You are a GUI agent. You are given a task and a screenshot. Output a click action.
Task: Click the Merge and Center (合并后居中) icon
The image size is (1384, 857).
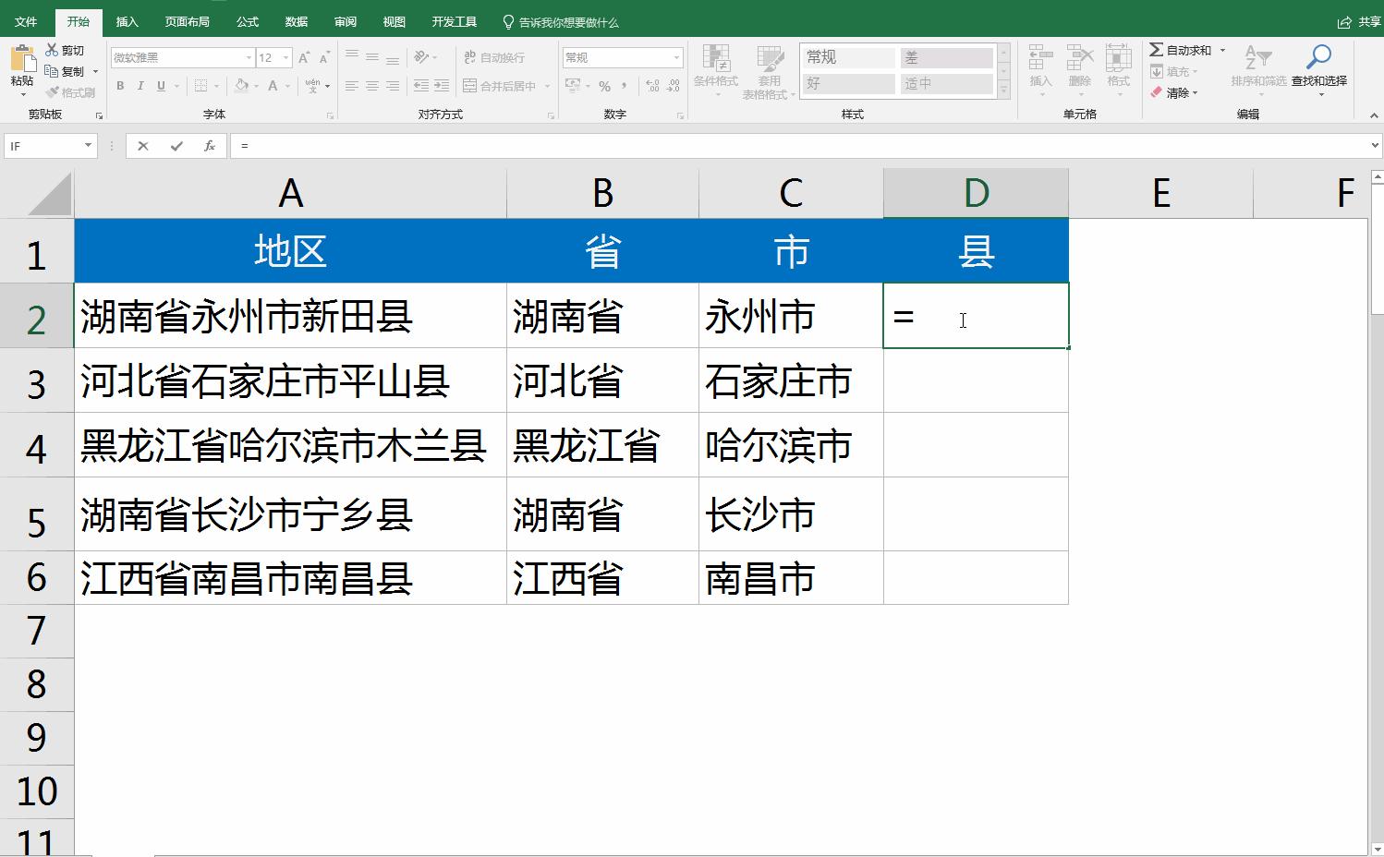[x=469, y=85]
